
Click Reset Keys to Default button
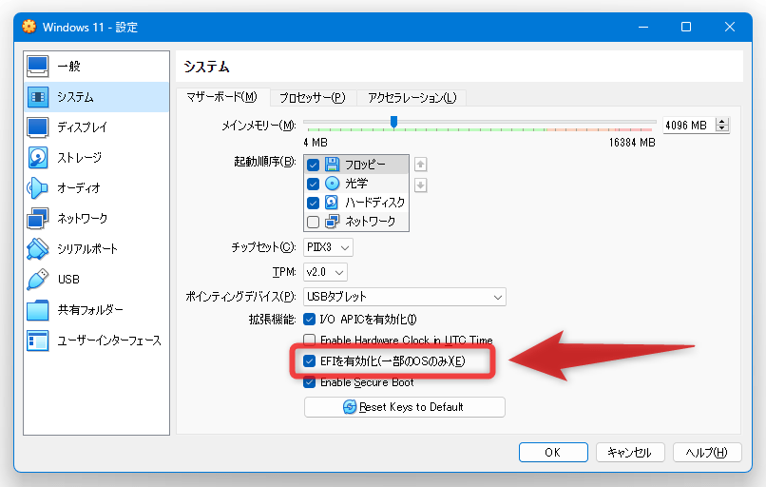point(405,407)
